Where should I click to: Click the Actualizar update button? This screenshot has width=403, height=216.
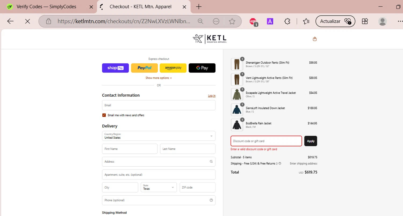click(335, 21)
